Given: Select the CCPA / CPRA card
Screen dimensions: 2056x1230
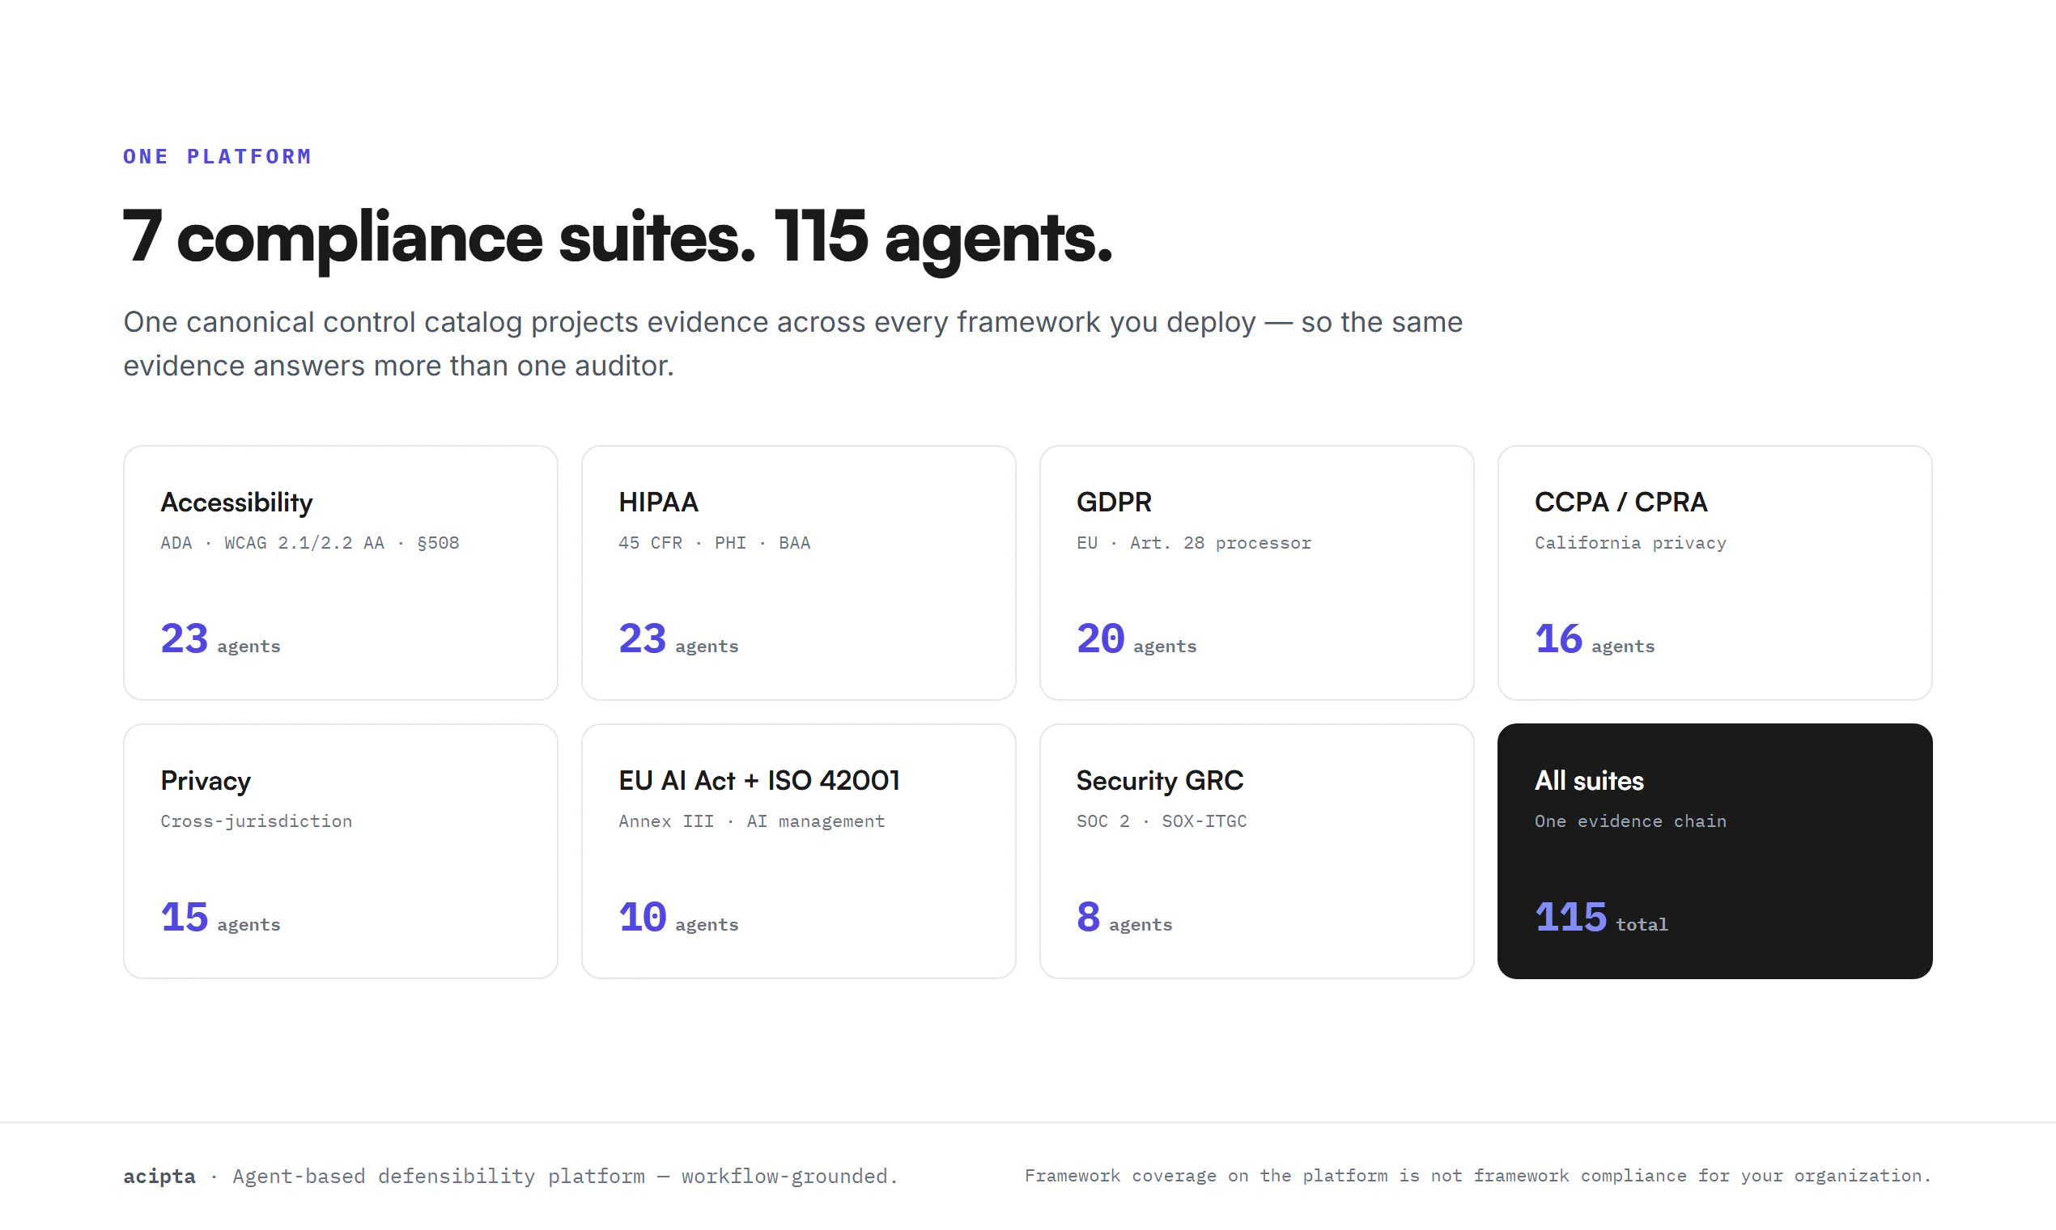Looking at the screenshot, I should (1714, 573).
